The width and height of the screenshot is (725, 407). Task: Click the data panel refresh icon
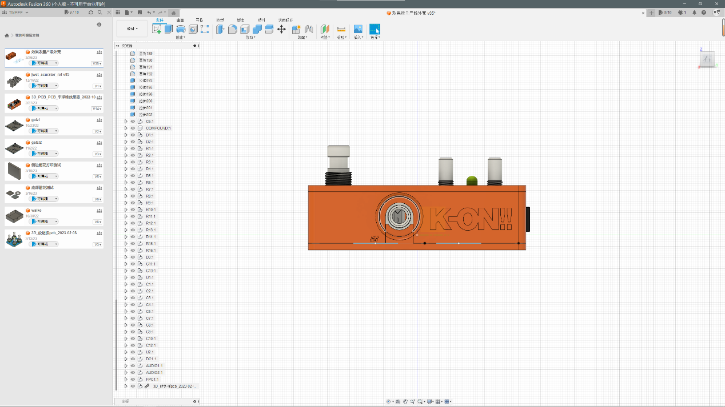click(x=91, y=12)
